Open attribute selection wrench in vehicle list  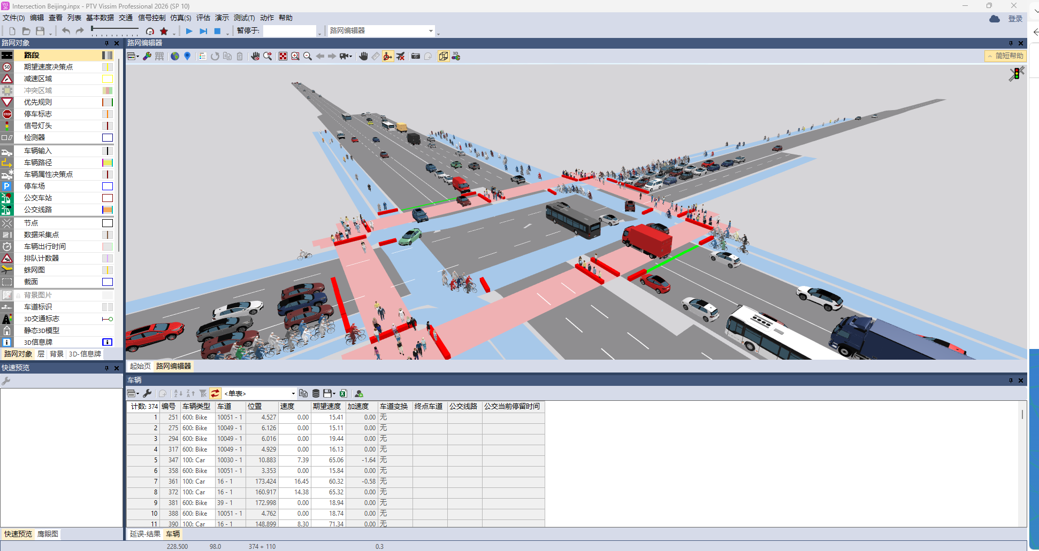[147, 393]
